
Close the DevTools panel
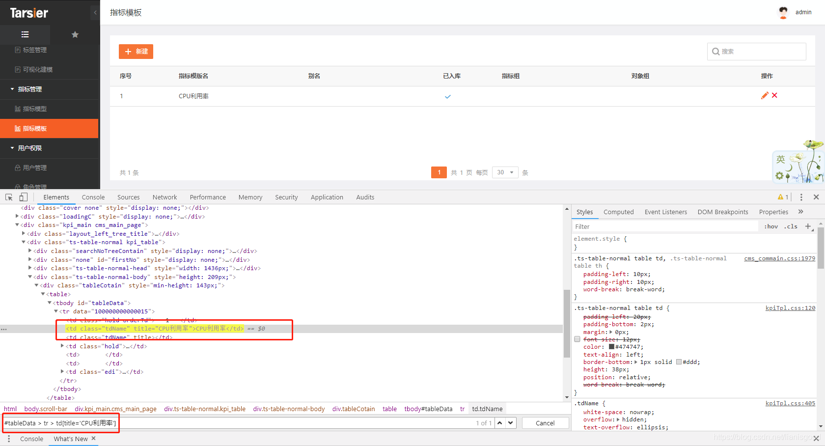[816, 197]
